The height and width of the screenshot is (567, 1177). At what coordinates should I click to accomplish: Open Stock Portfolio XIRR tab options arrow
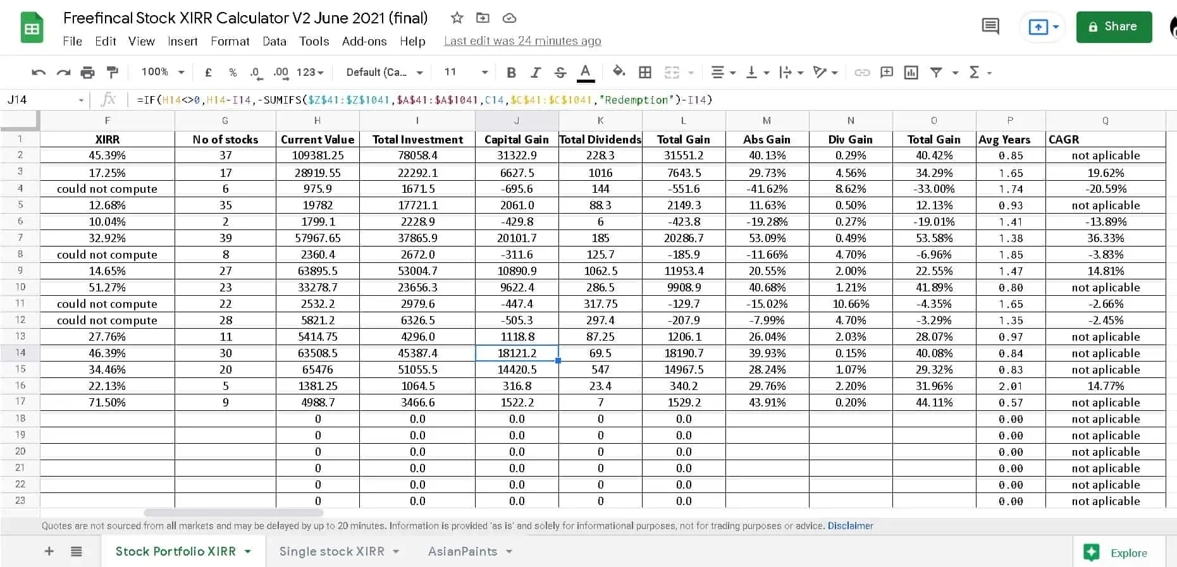pyautogui.click(x=248, y=551)
